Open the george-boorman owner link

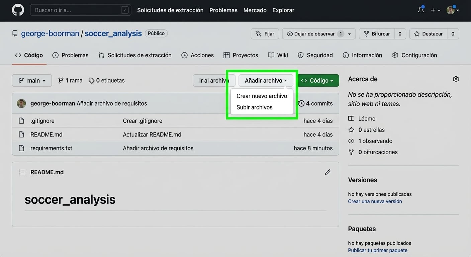pyautogui.click(x=50, y=33)
